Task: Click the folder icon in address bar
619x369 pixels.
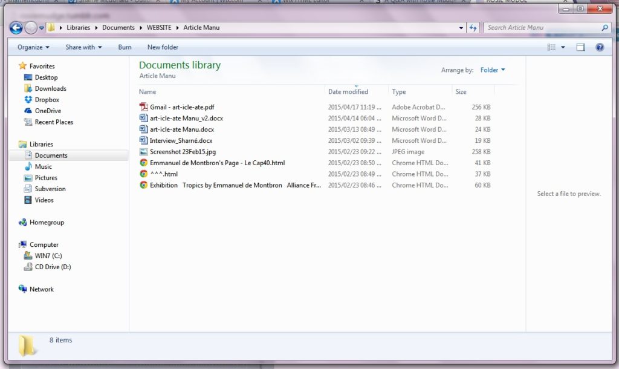Action: [x=51, y=27]
